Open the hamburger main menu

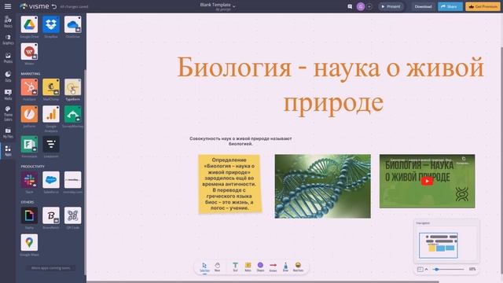[x=8, y=6]
